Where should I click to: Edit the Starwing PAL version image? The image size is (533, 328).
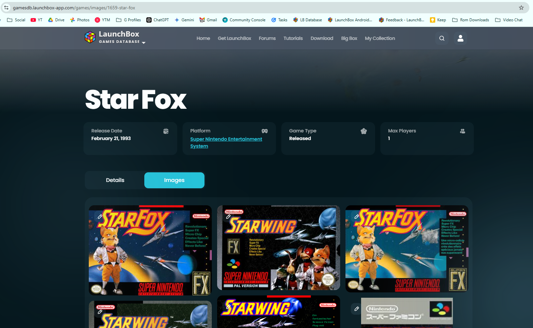tap(228, 217)
